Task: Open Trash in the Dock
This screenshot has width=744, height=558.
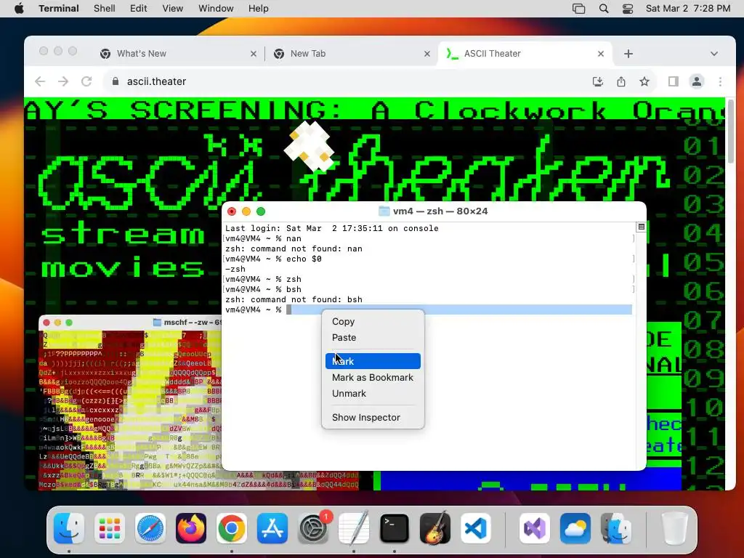Action: click(674, 528)
